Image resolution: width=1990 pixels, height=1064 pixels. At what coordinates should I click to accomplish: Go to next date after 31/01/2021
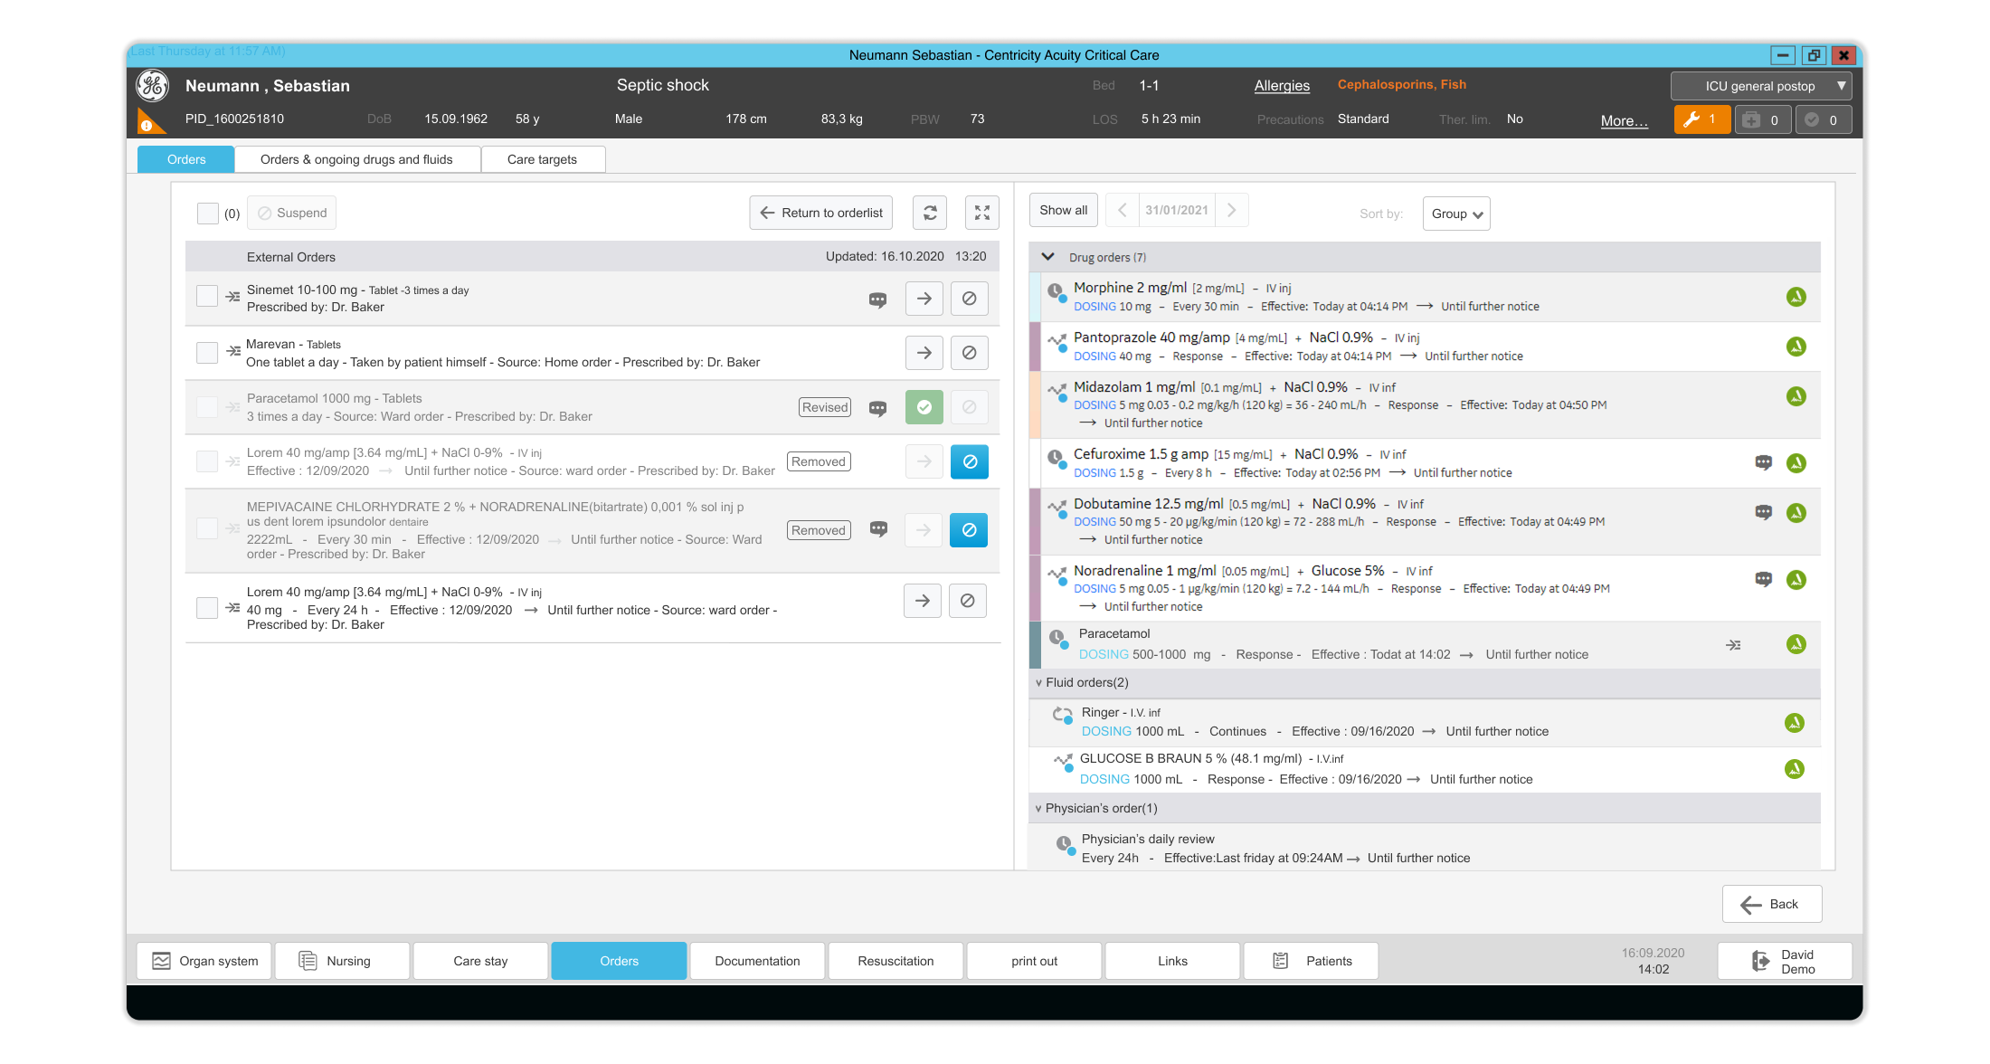point(1231,211)
